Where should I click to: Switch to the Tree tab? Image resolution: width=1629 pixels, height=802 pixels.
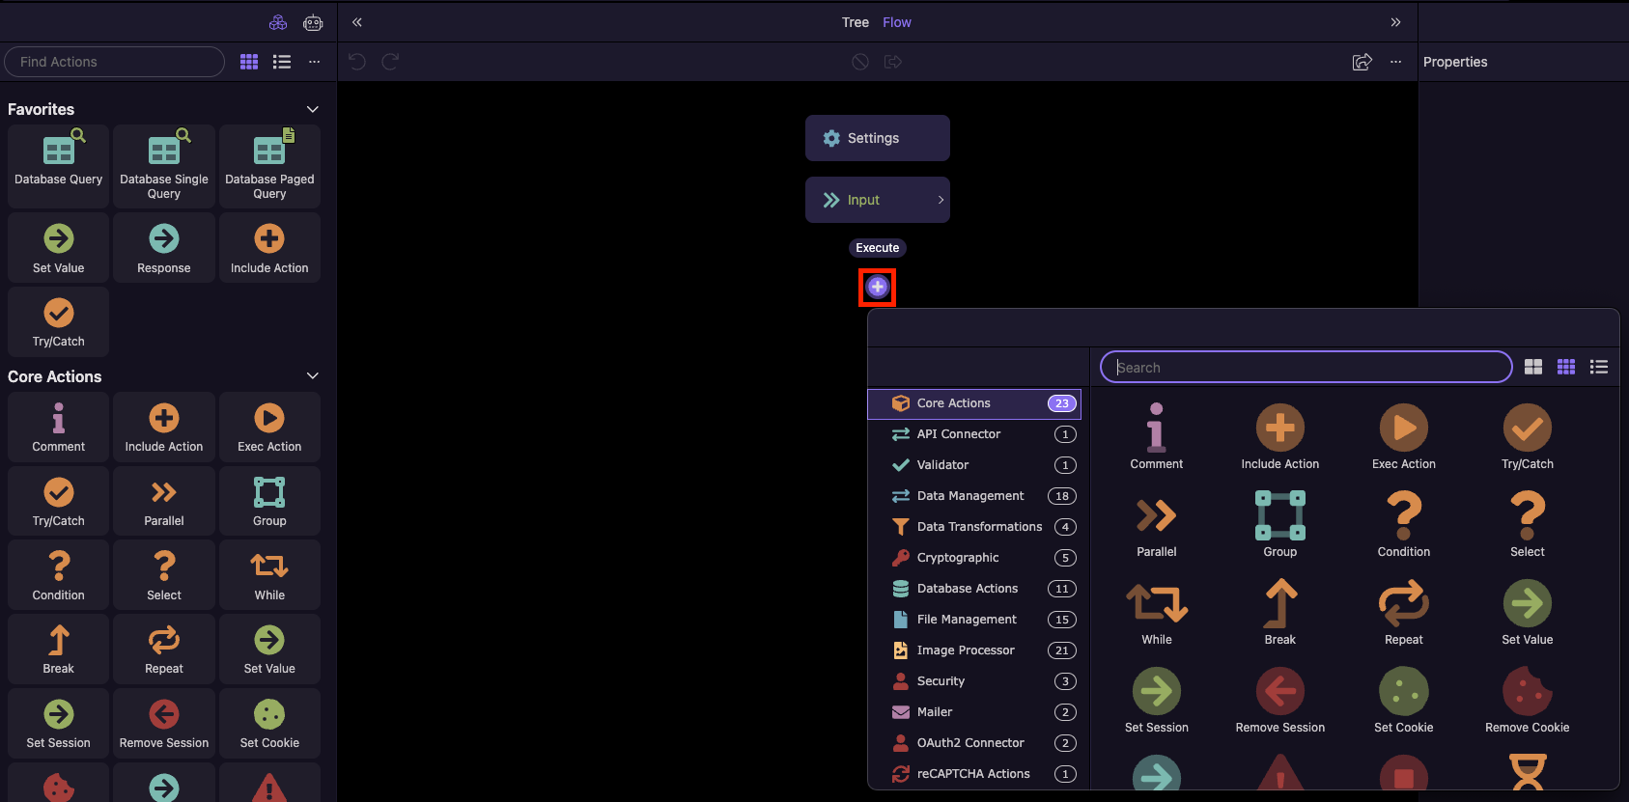click(855, 22)
